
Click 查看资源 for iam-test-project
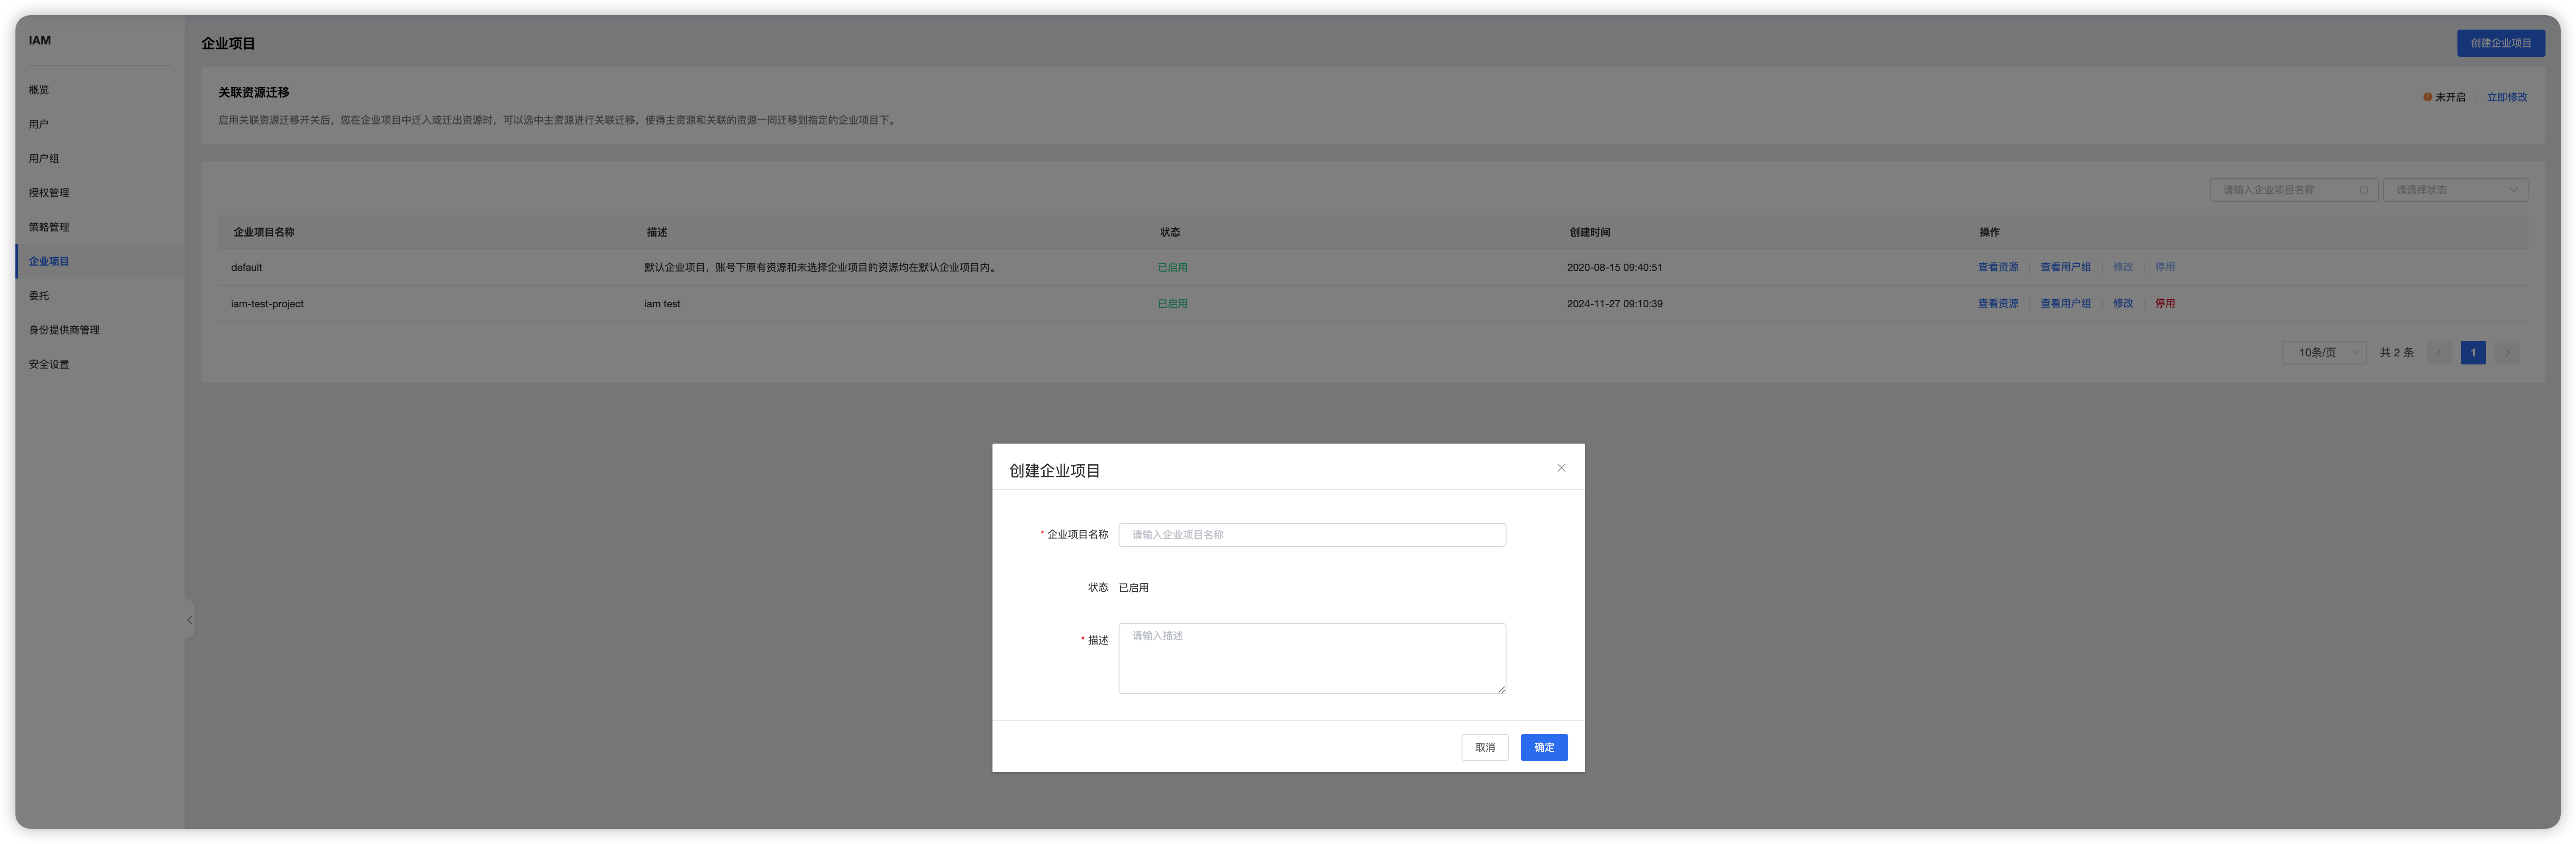(x=1998, y=303)
